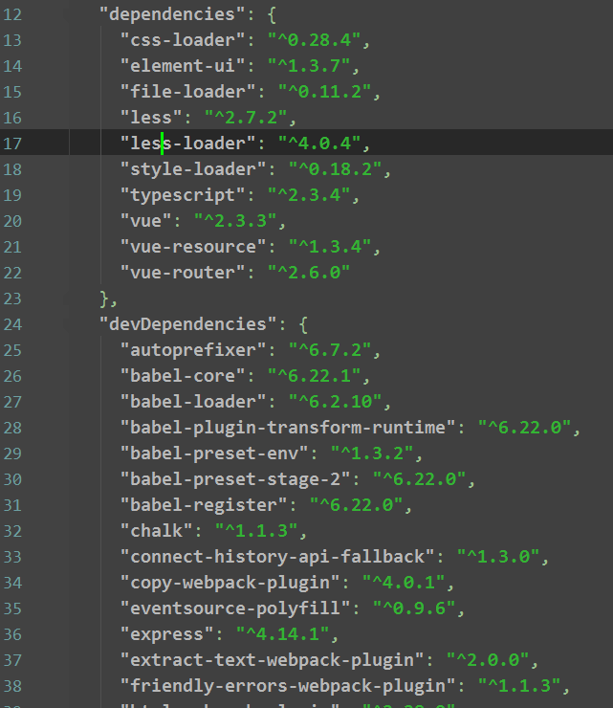
Task: Click line number 12 in the gutter
Action: [12, 14]
